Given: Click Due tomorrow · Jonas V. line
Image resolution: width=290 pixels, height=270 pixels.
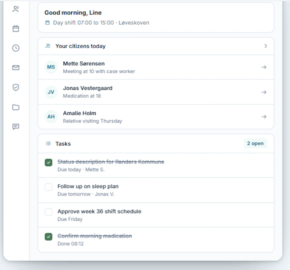Looking at the screenshot, I should (86, 194).
